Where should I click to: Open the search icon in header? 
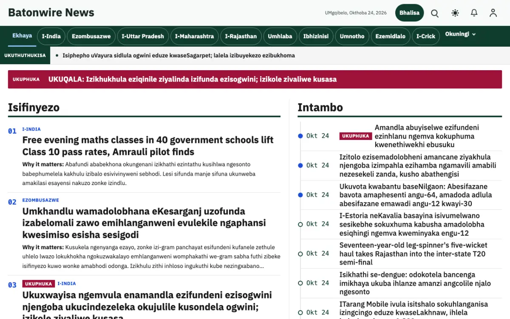pyautogui.click(x=435, y=13)
